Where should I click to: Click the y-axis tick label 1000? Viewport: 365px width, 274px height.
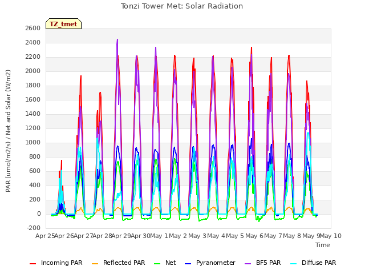tap(33, 142)
